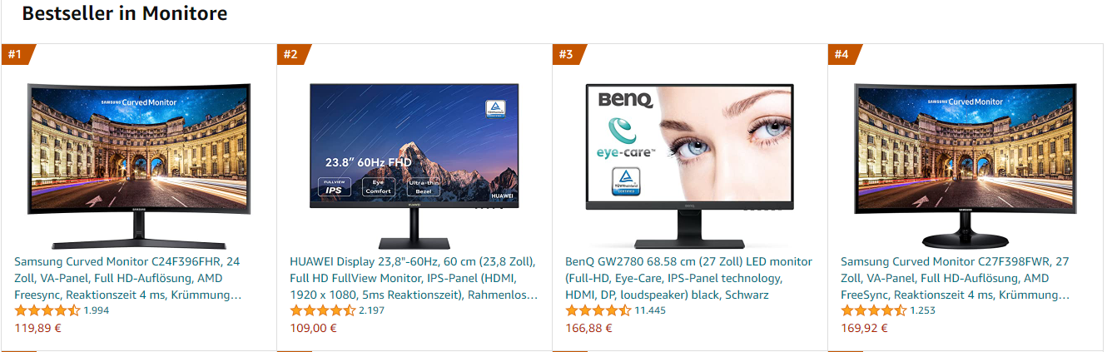View the 1.994 reviews count
This screenshot has width=1107, height=352.
(x=97, y=310)
